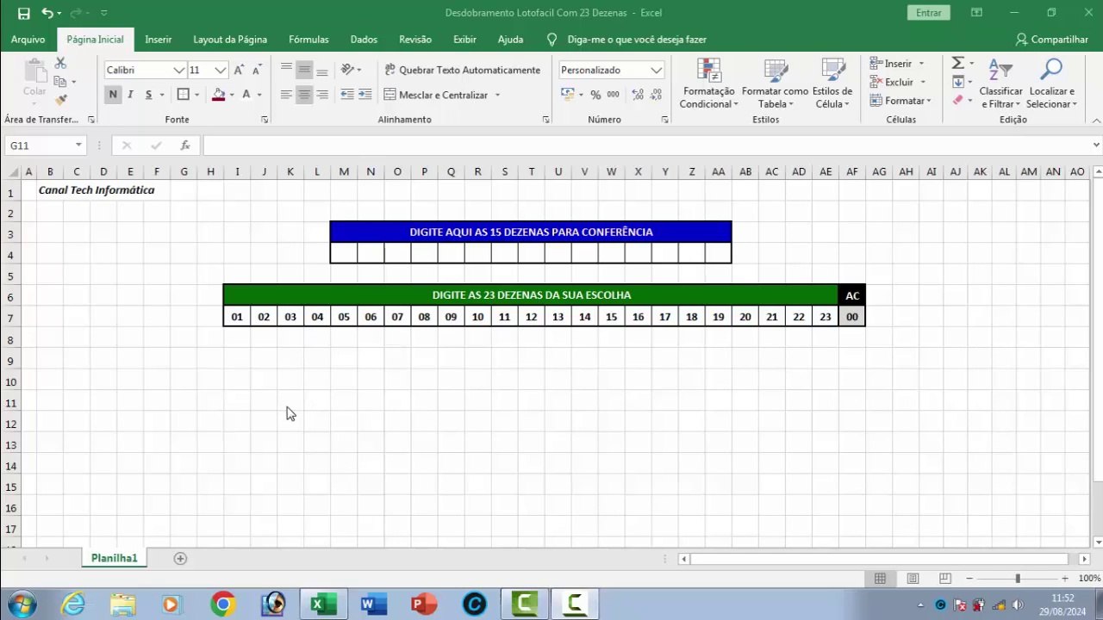Click the Entrar sign-in button
1103x620 pixels.
pos(929,13)
